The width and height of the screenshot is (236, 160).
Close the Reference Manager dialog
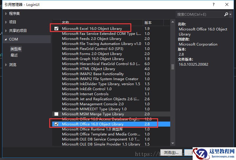click(227, 4)
